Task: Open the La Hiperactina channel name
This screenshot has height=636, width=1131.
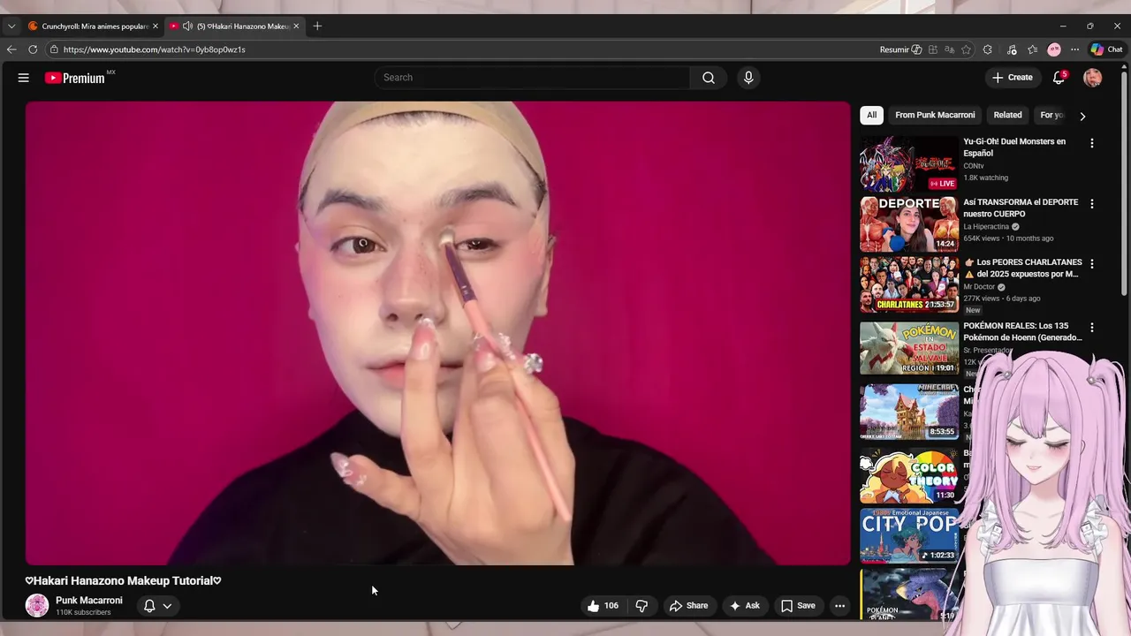Action: 986,227
